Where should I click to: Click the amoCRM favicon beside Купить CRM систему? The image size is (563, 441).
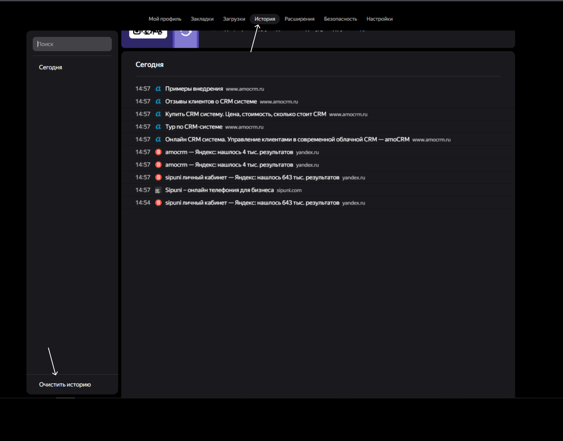(158, 114)
